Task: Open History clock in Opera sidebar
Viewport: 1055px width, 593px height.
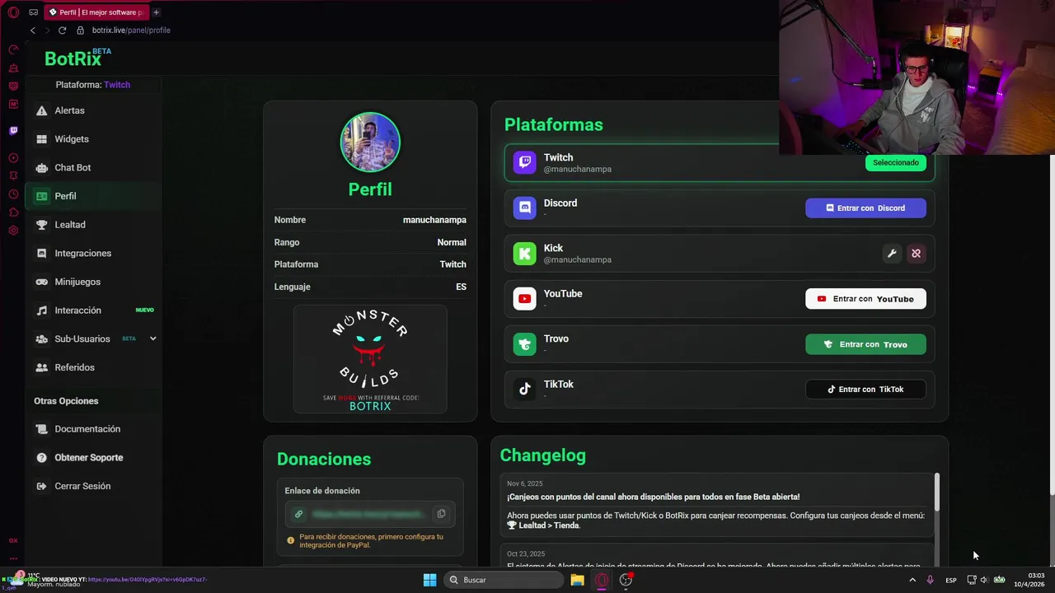Action: [13, 194]
